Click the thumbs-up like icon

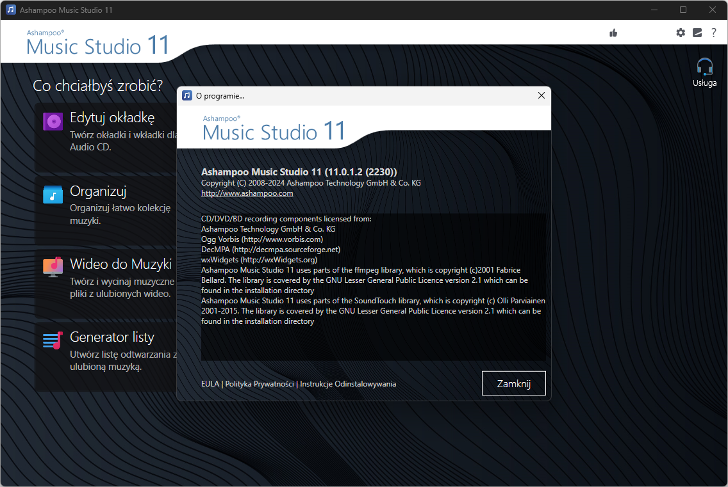(613, 33)
